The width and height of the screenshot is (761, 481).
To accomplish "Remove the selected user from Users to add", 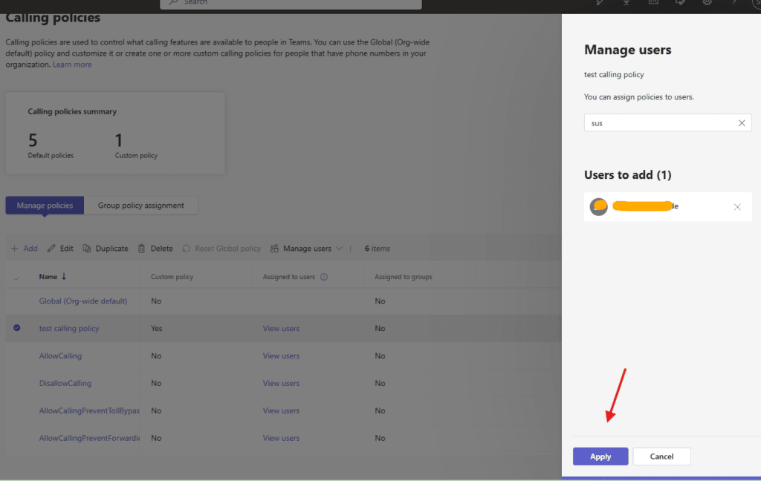I will tap(737, 207).
